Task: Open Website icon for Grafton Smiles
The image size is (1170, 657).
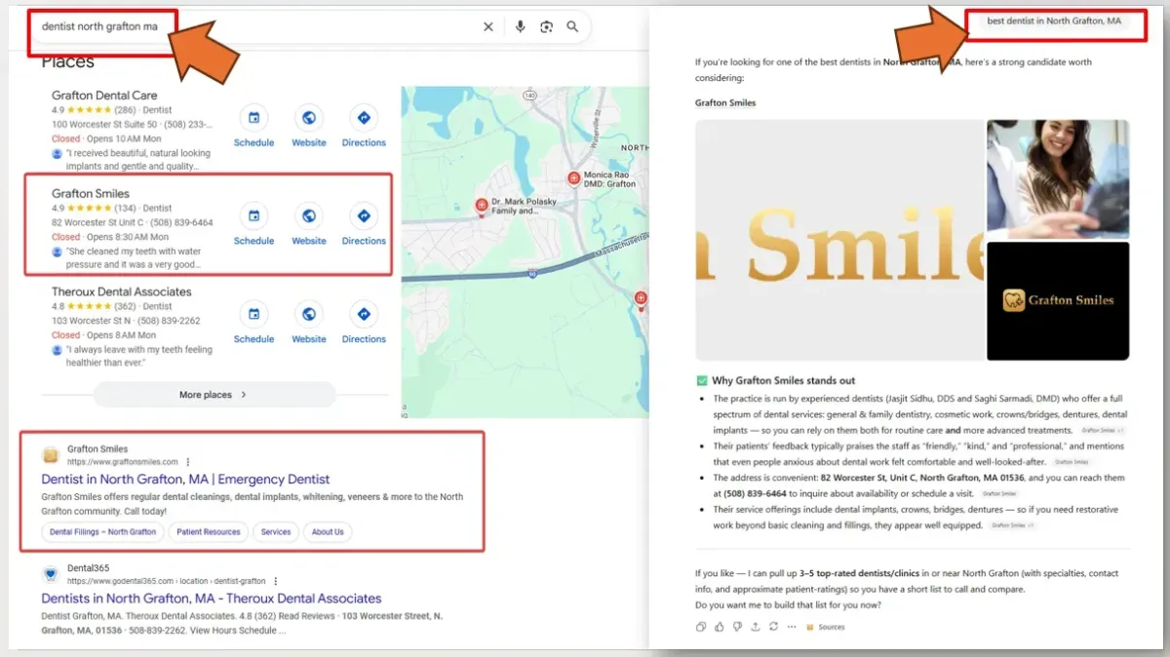Action: pos(309,216)
